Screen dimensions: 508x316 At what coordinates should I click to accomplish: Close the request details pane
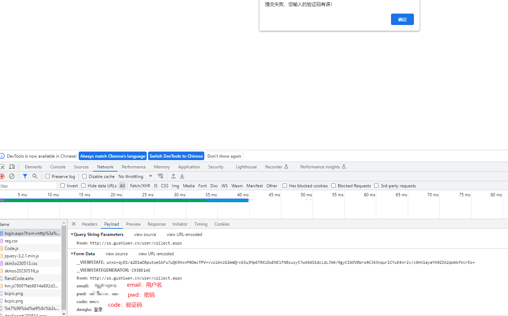(x=74, y=224)
